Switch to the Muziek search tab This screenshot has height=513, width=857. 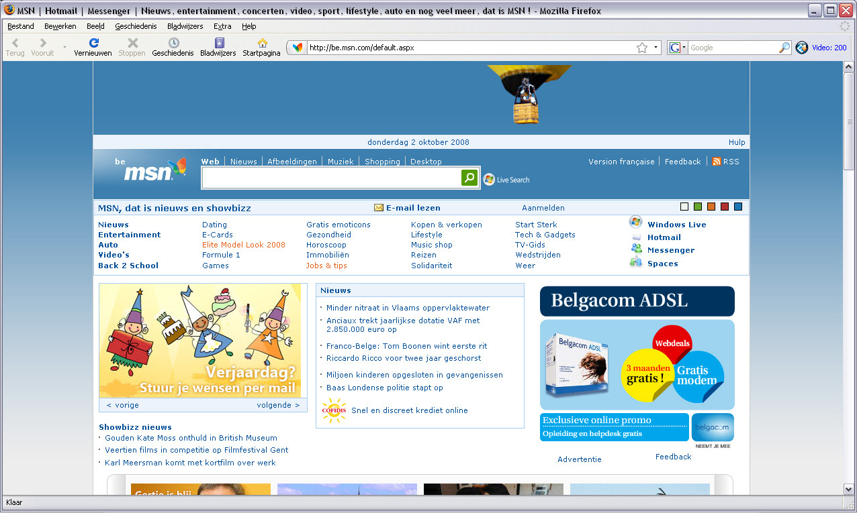341,162
